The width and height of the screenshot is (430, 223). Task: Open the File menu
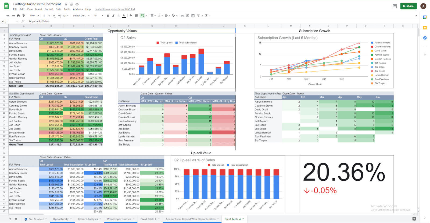(15, 9)
